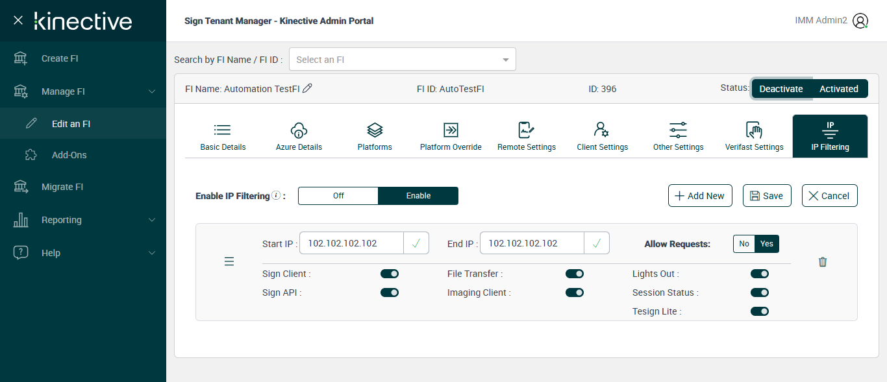Screen dimensions: 887x382
Task: Select Edit an FI menu item
Action: (x=83, y=123)
